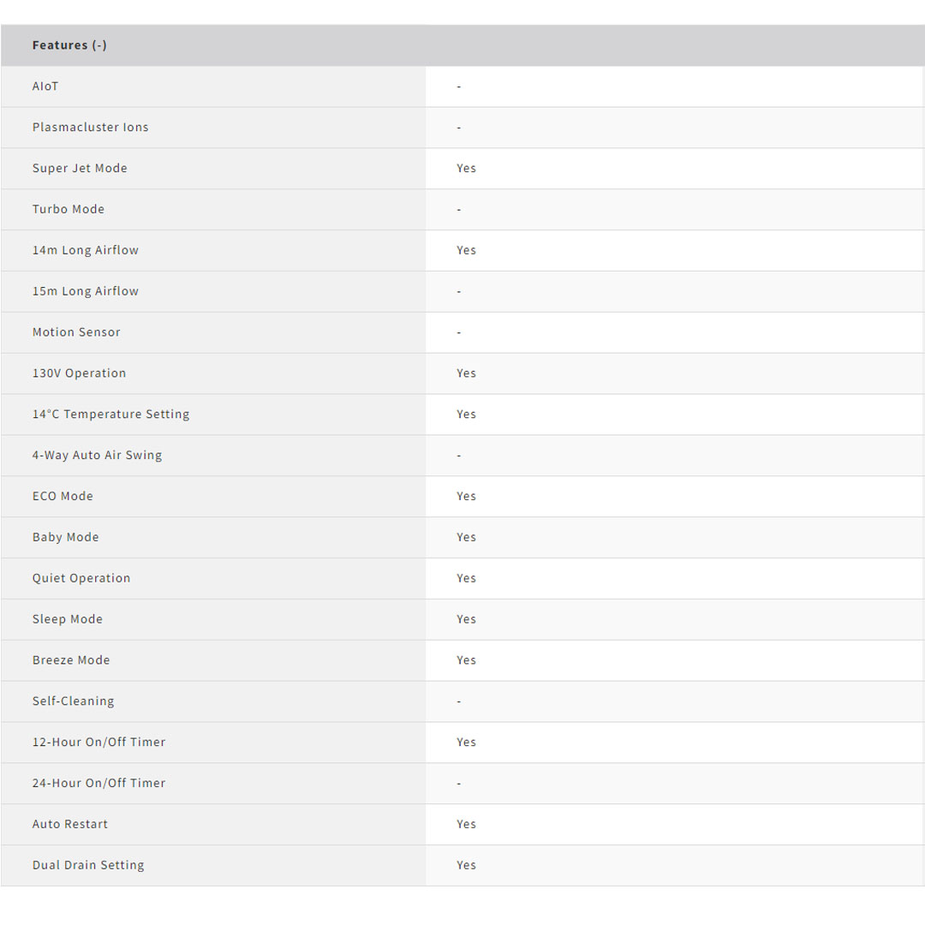The image size is (925, 925).
Task: Collapse the Features (-) section header
Action: coord(69,45)
